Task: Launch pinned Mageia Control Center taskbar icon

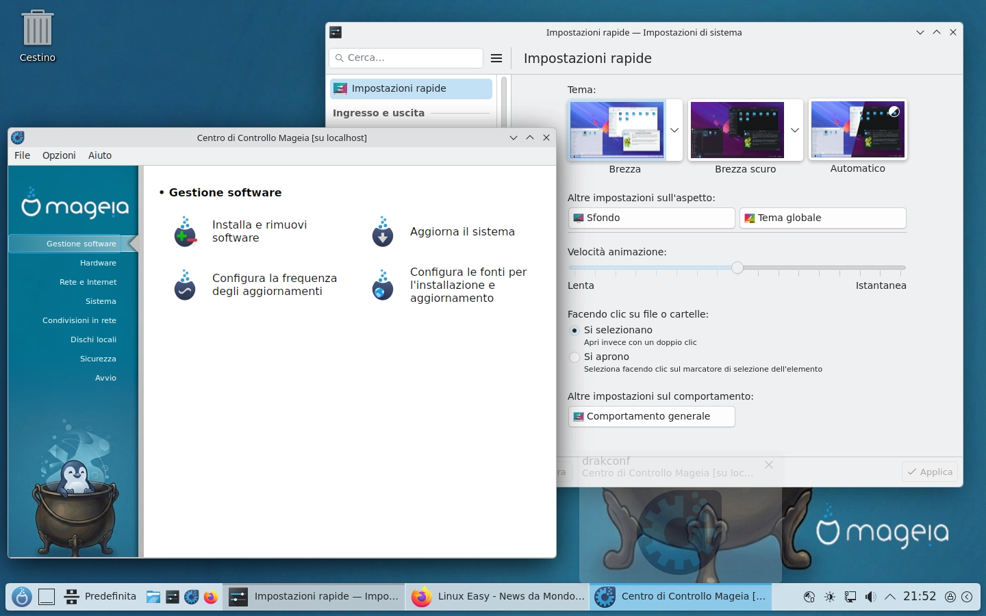Action: (191, 597)
